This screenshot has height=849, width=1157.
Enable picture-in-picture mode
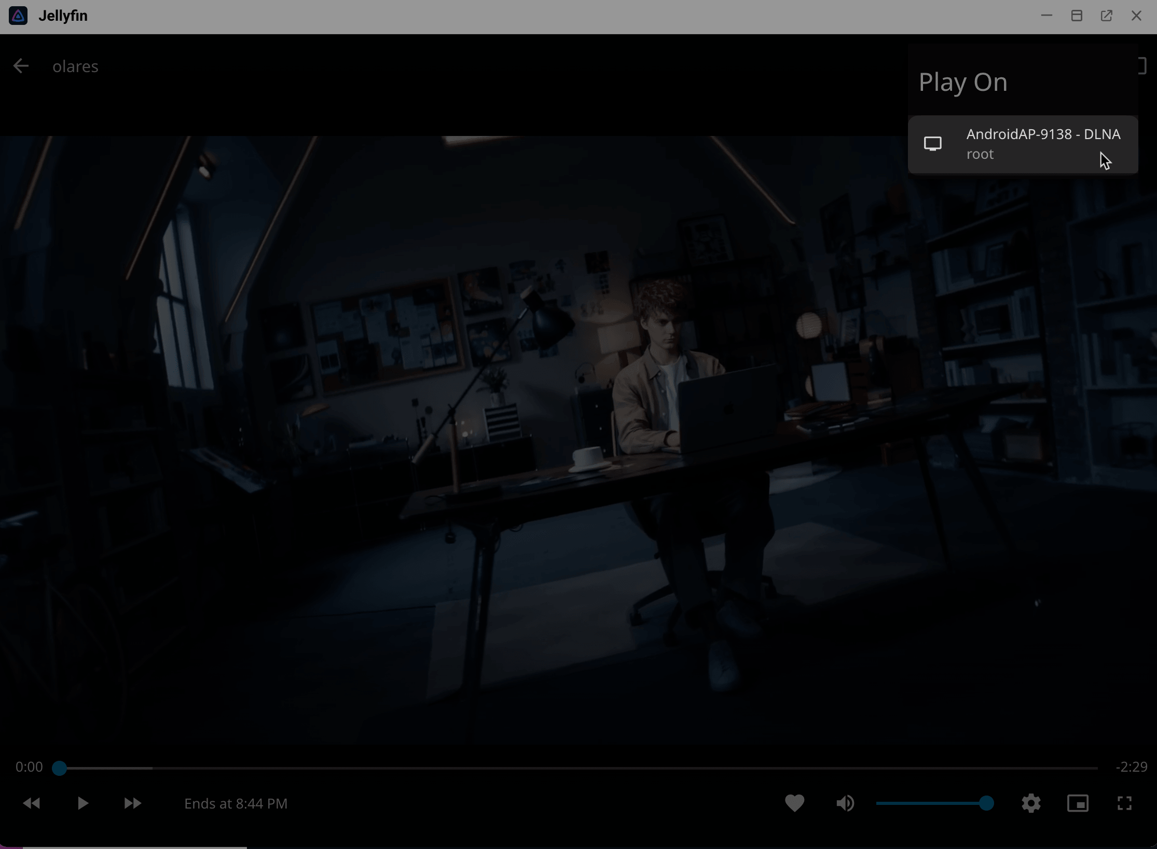click(x=1078, y=803)
